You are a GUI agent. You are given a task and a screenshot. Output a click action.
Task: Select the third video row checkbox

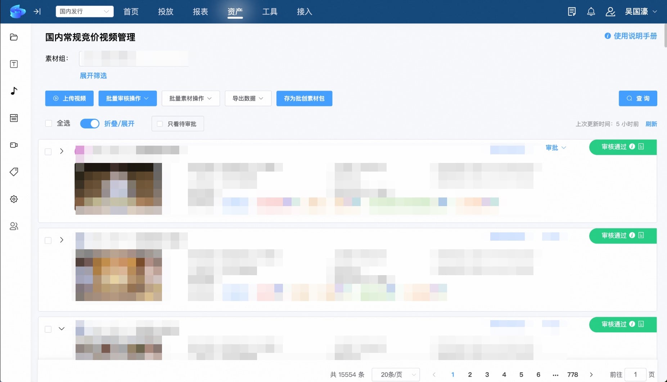point(48,329)
